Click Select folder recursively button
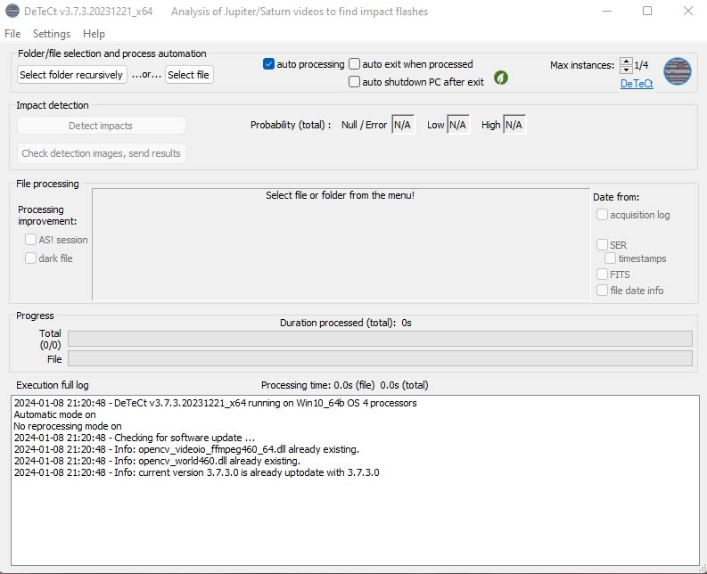 point(71,75)
